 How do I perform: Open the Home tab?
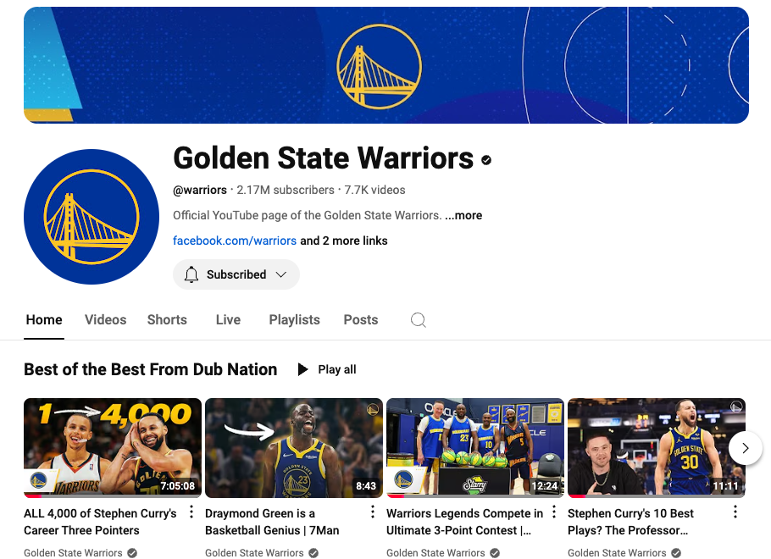pyautogui.click(x=44, y=320)
